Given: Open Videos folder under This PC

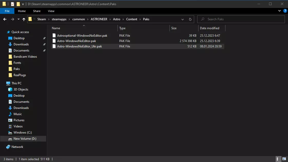Looking at the screenshot, I should [18, 126].
